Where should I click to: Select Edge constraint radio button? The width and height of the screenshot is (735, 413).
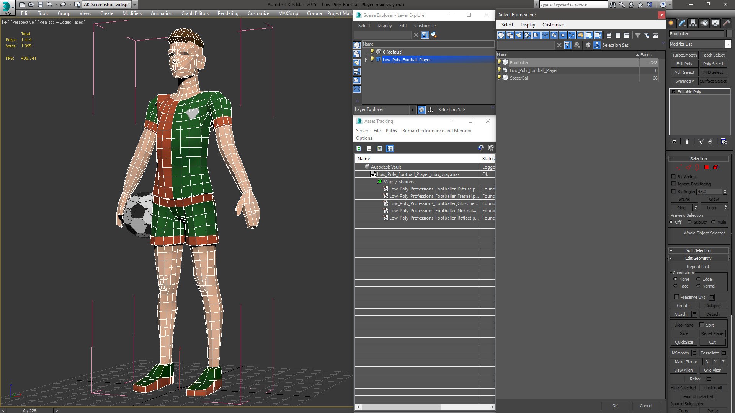pos(698,279)
